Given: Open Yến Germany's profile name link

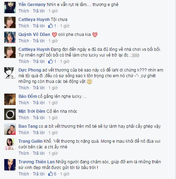Looking at the screenshot, I should click(x=32, y=5).
